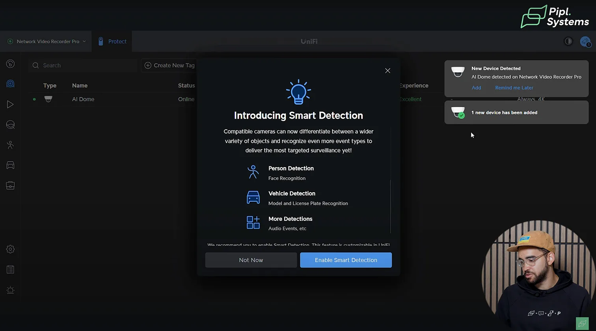The width and height of the screenshot is (596, 331).
Task: Open the Settings gear in sidebar
Action: 10,249
